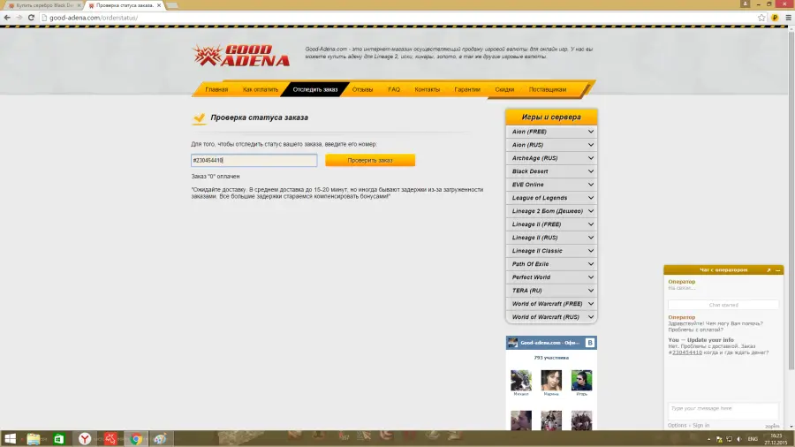Open Поставщикам menu item

point(547,89)
